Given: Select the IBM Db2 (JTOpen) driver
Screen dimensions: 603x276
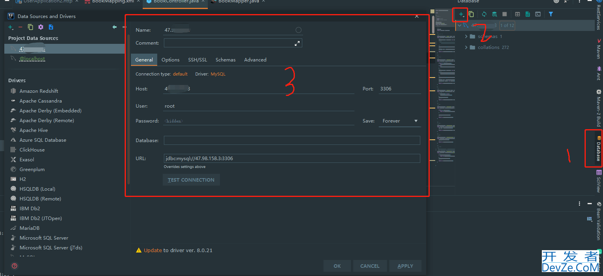Looking at the screenshot, I should click(x=41, y=218).
